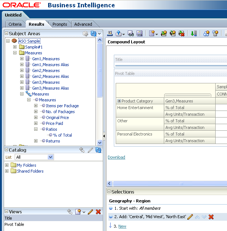Expand the Sample#1 folder
Screen dimensions: 227x231
tap(15, 47)
